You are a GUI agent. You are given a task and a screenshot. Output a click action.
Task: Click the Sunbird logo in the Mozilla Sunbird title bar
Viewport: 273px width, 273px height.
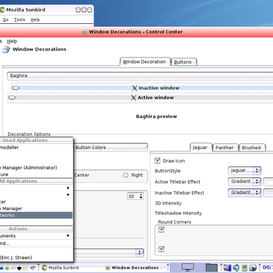[2, 10]
